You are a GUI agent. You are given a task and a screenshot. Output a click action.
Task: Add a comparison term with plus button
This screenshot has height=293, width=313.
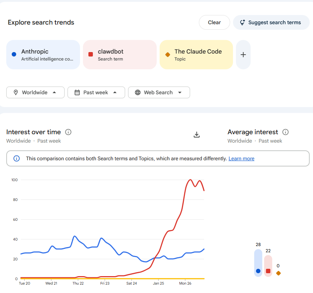click(243, 55)
